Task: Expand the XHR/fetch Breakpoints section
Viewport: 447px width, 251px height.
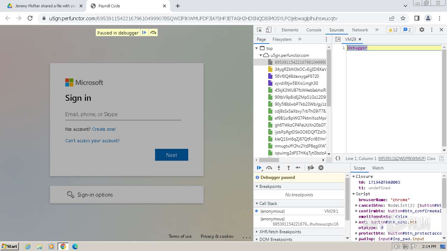Action: (257, 232)
